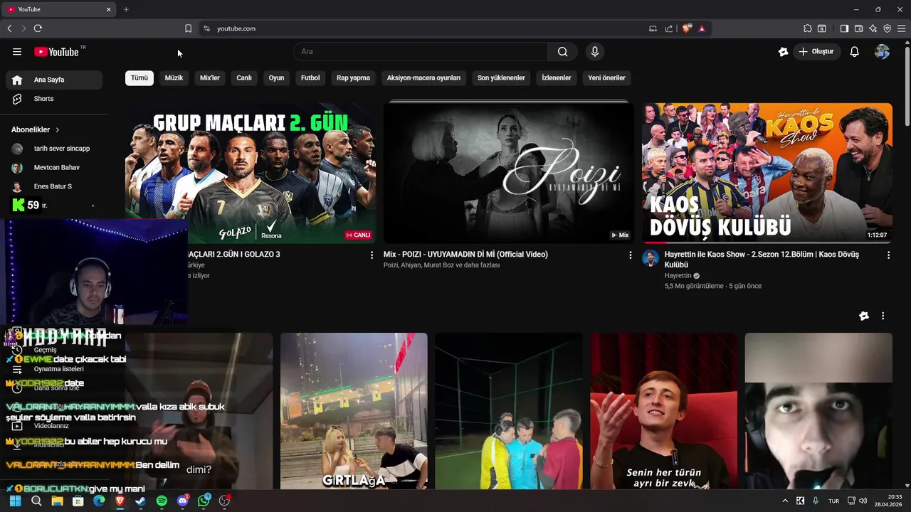Open more options for GOLAZO 3 video
The height and width of the screenshot is (512, 911).
click(x=372, y=255)
